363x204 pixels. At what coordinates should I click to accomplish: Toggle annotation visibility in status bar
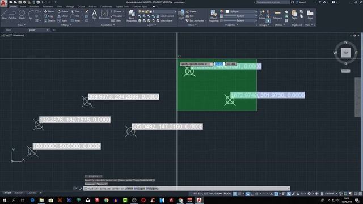(x=289, y=194)
